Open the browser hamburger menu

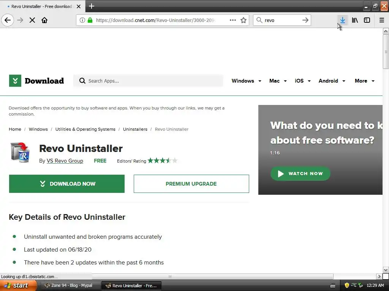pos(382,20)
